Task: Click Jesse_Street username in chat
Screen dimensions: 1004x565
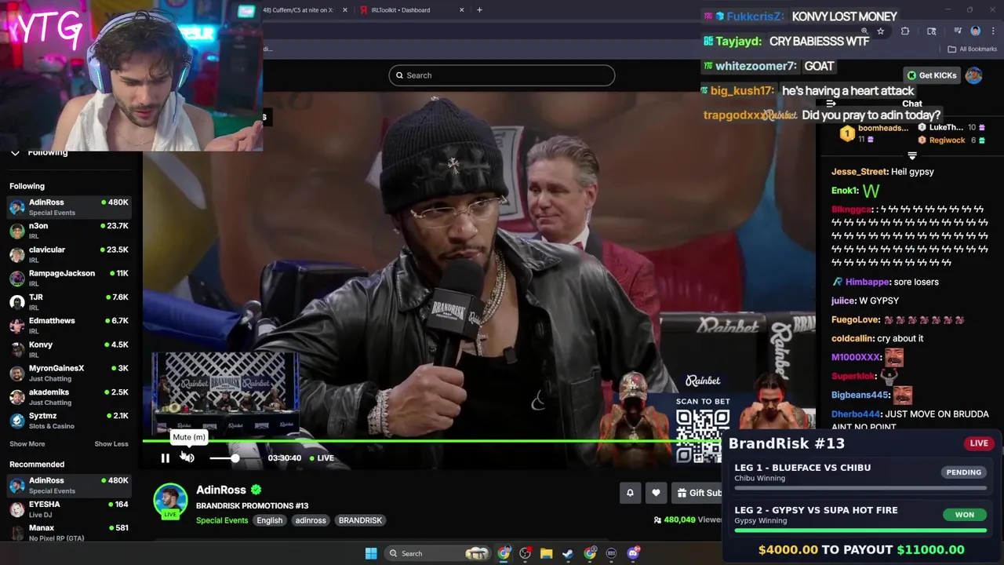Action: coord(860,172)
